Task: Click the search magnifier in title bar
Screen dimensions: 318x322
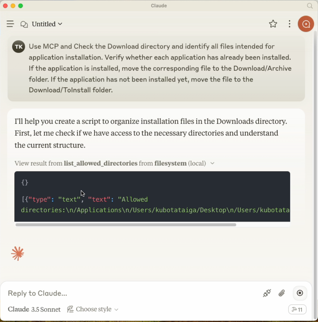Action: coord(310,6)
